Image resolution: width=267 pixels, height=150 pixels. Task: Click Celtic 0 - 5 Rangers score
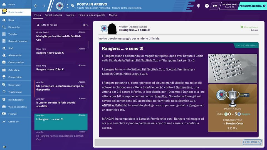233,114
